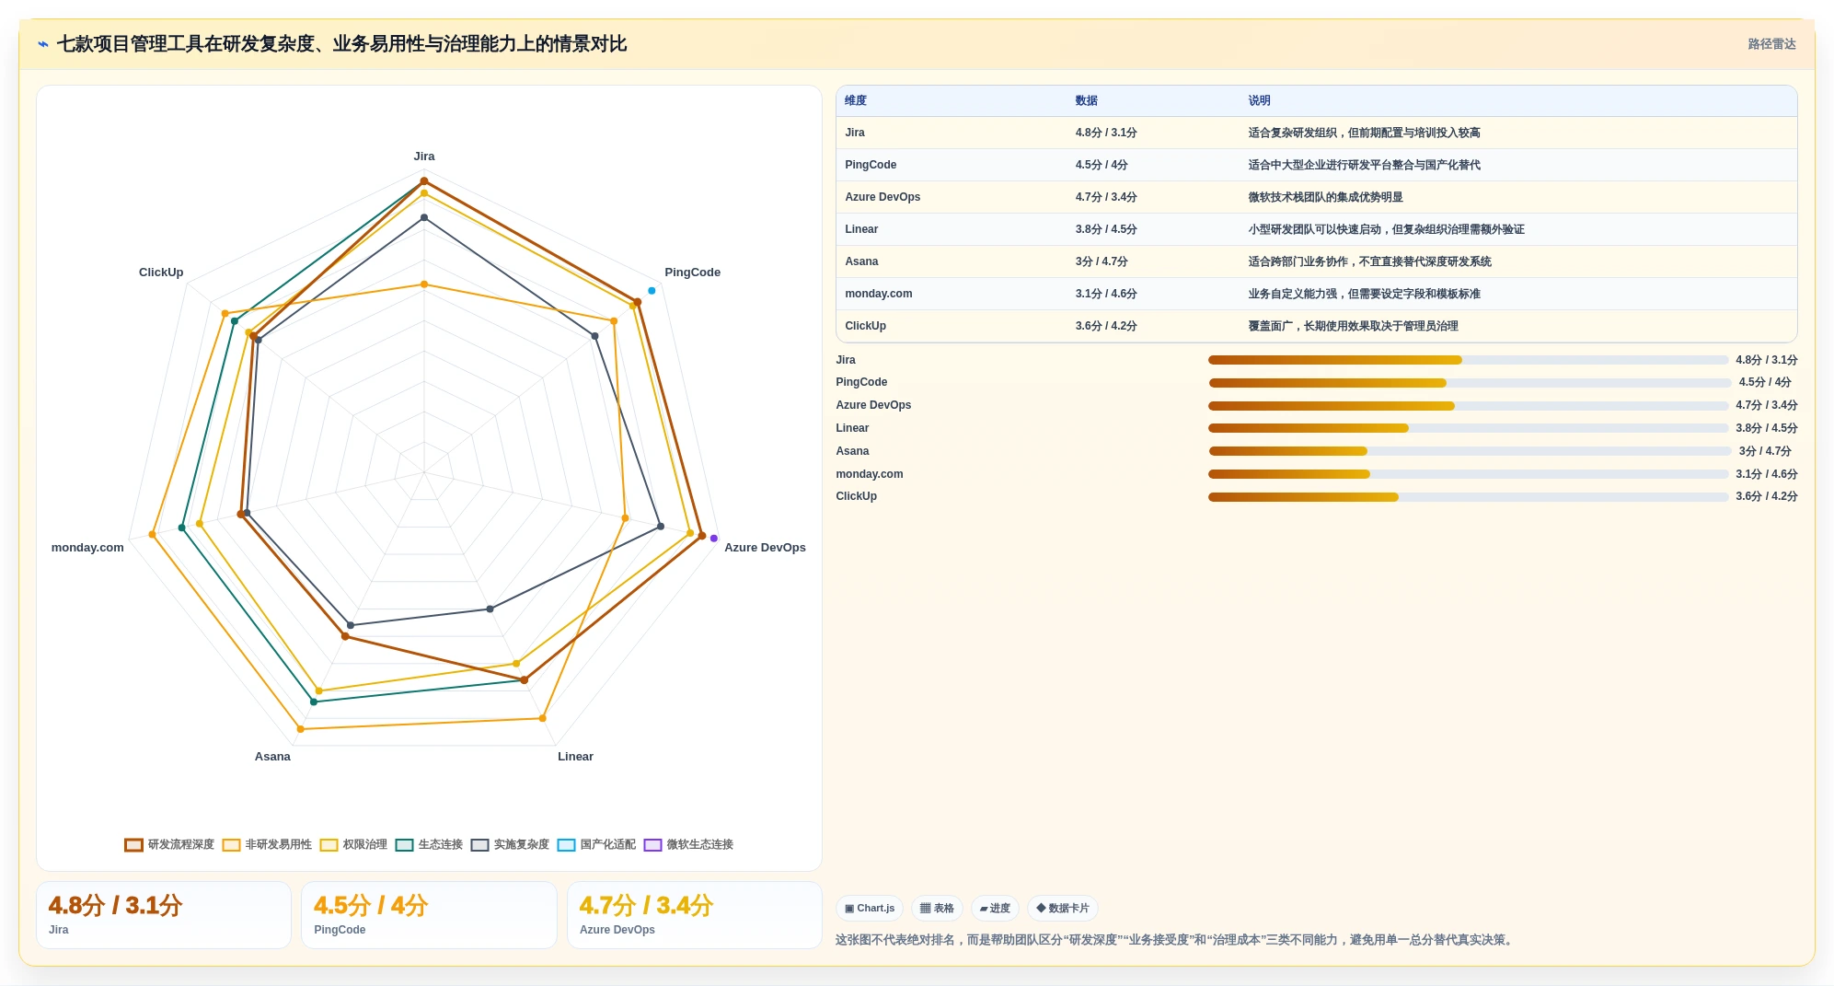The width and height of the screenshot is (1834, 986).
Task: Click the monday.com progress bar
Action: 1468,474
